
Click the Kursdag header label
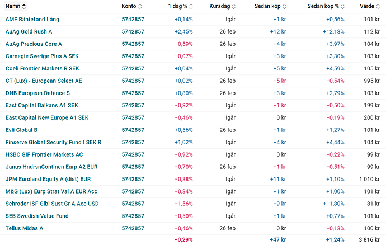point(220,6)
